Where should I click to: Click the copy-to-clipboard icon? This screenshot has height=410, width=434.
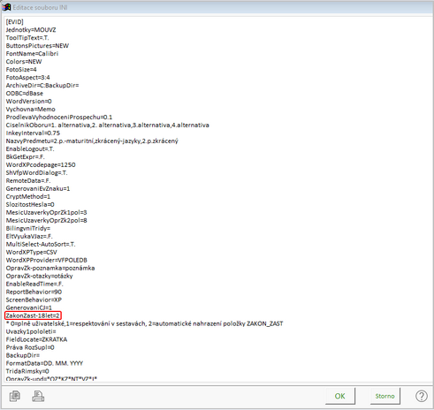click(x=15, y=396)
